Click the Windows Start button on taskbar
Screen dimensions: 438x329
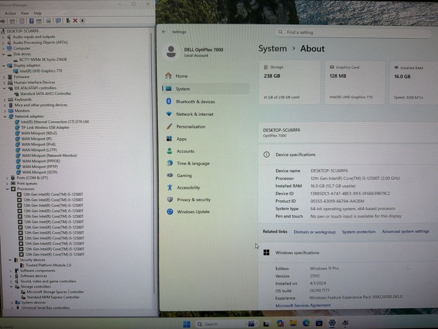[186, 324]
